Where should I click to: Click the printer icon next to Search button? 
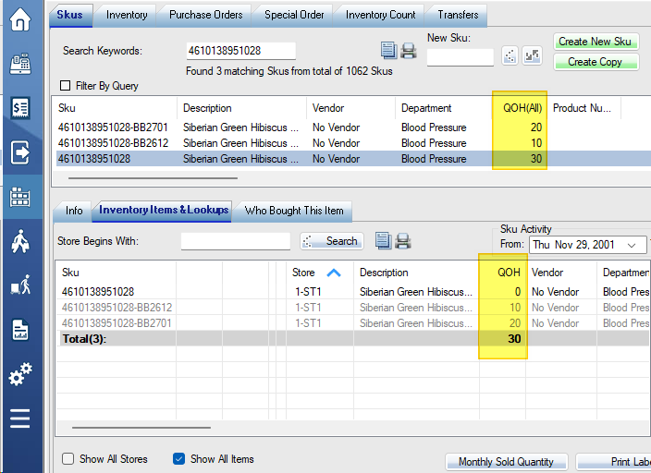coord(403,241)
